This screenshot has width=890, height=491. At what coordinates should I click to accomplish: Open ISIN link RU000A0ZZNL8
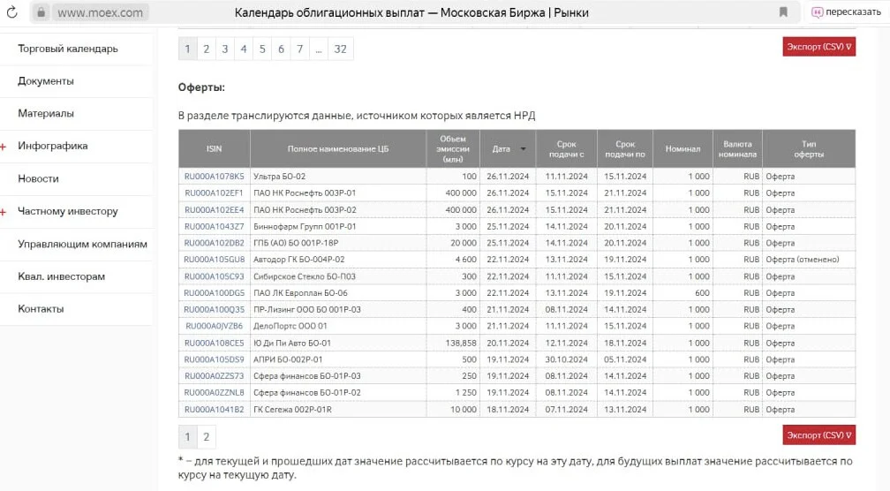214,392
